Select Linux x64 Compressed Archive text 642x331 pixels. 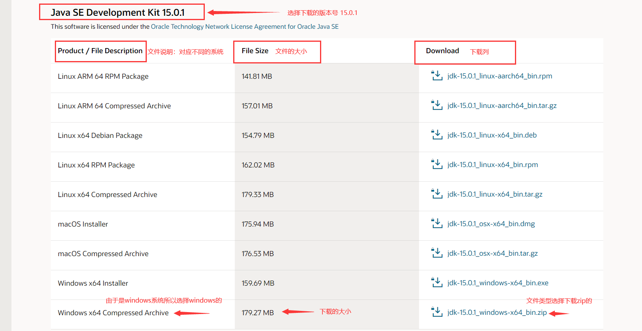coord(107,195)
